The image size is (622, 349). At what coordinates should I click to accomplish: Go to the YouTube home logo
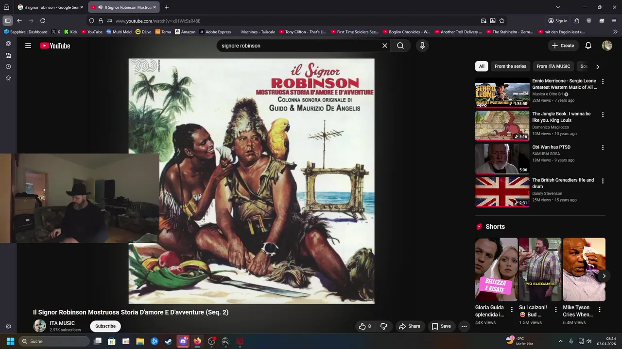[55, 46]
